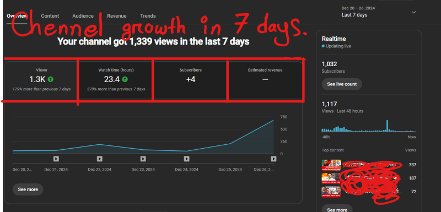Image resolution: width=441 pixels, height=212 pixels.
Task: Switch to the Audience tab
Action: 83,16
